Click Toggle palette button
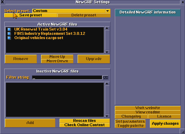 130,126
